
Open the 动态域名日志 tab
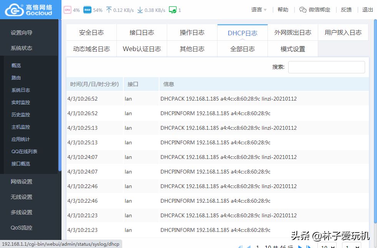point(91,49)
